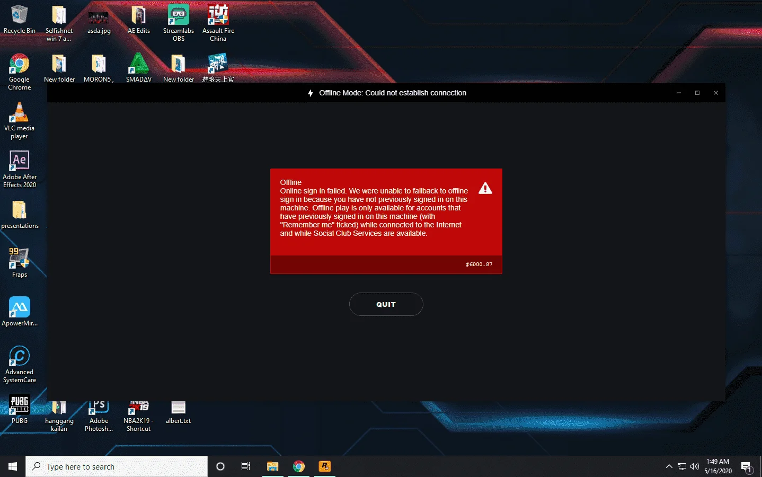This screenshot has width=762, height=477.
Task: Click the window title 'Offline Mode: Could not establish connection'
Action: point(393,93)
